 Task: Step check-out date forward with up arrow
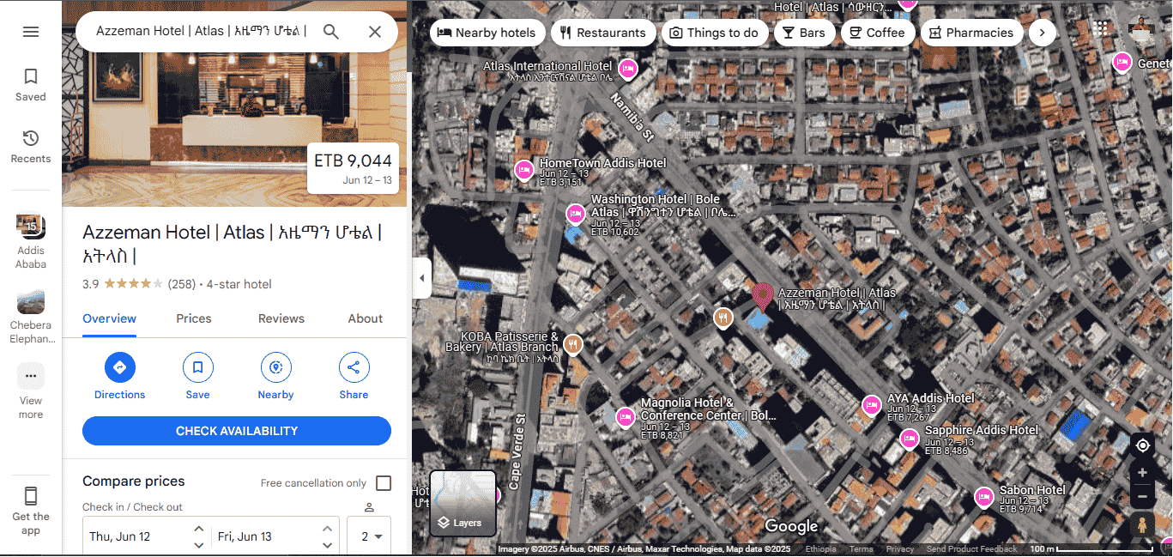(x=328, y=529)
